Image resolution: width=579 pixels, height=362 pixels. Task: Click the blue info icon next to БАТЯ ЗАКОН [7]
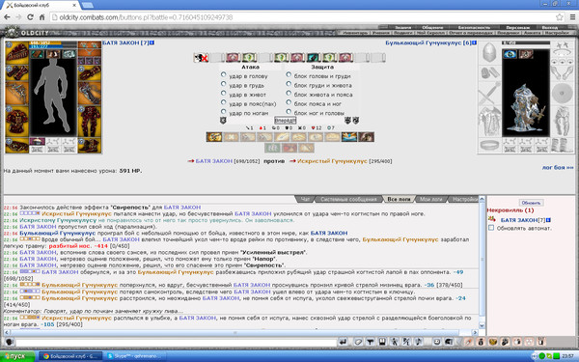coord(152,42)
